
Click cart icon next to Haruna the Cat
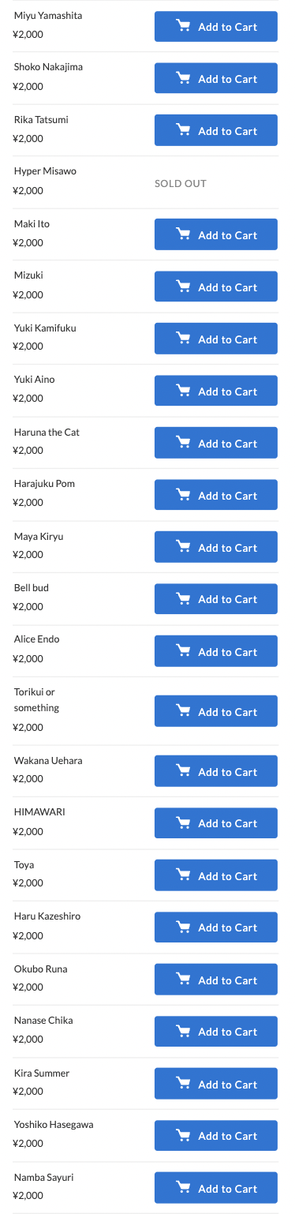[x=183, y=444]
